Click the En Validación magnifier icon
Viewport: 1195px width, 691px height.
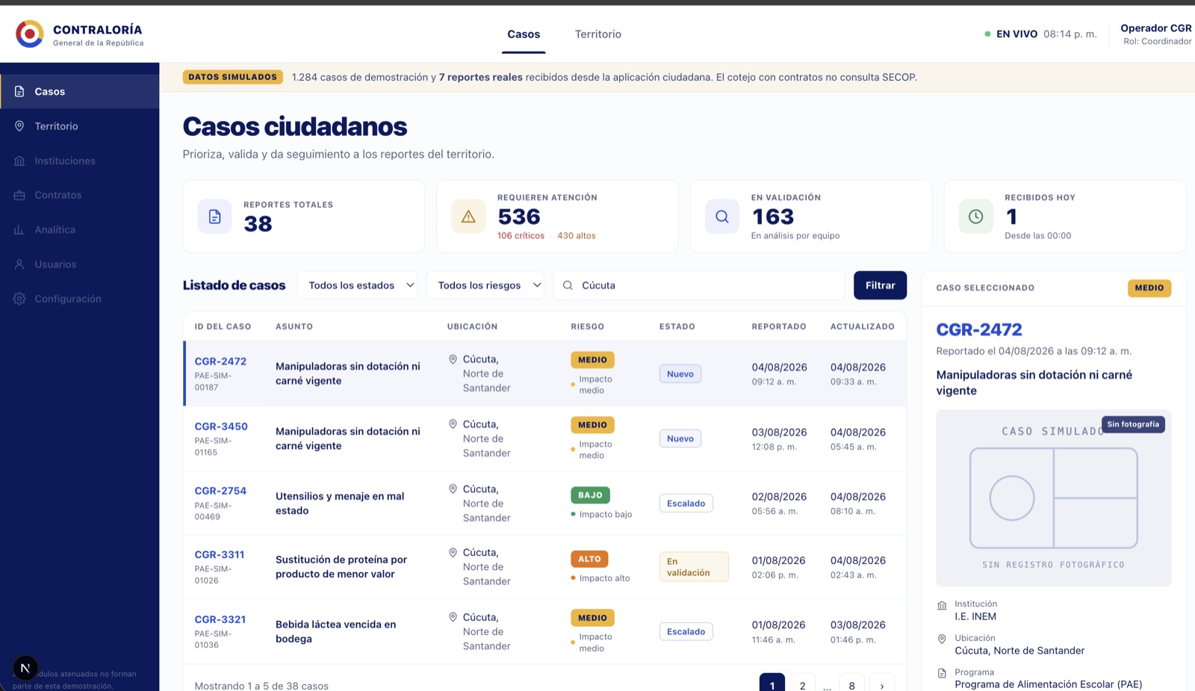(722, 217)
